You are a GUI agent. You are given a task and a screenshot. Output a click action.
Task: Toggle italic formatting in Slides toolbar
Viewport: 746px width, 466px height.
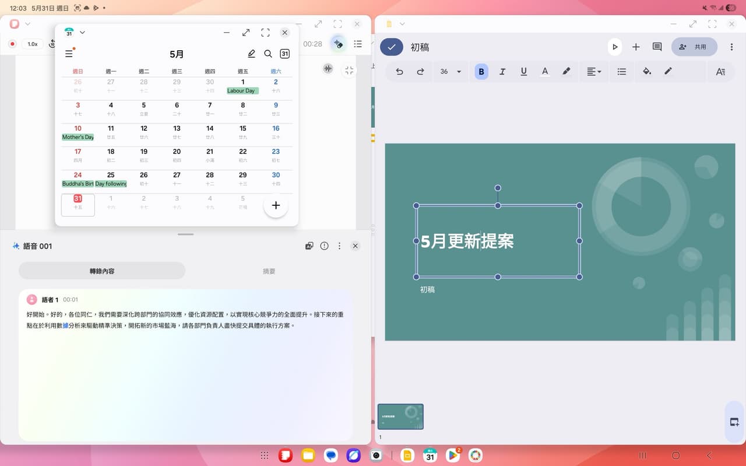coord(502,72)
